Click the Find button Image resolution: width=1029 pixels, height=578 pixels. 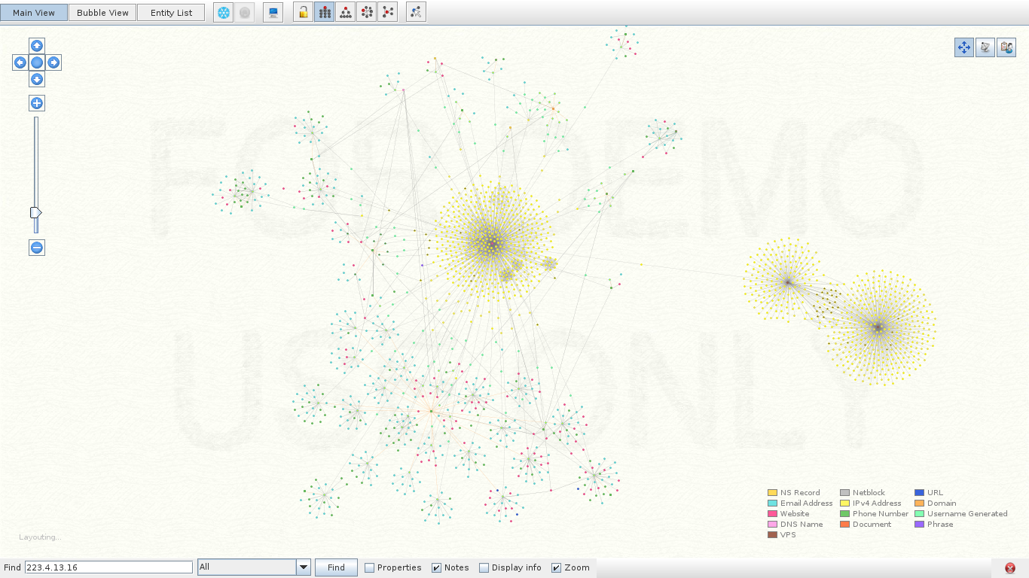(336, 567)
